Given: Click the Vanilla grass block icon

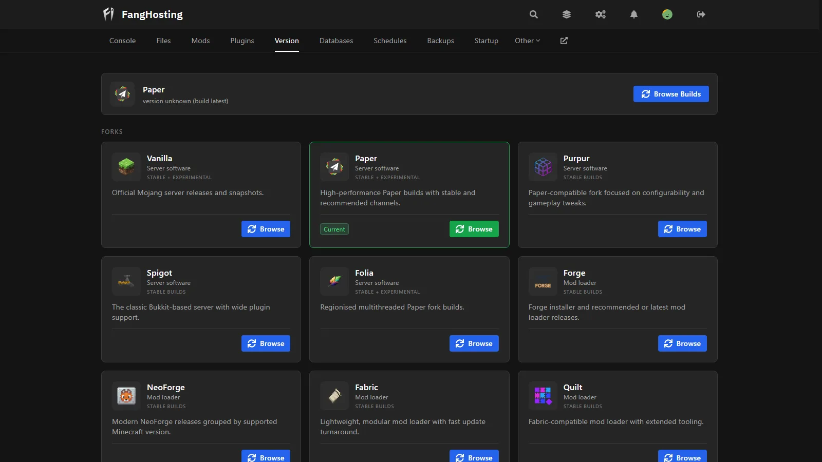Looking at the screenshot, I should tap(126, 167).
